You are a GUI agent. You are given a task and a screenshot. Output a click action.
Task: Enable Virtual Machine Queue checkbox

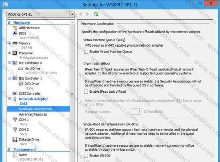coord(86,52)
